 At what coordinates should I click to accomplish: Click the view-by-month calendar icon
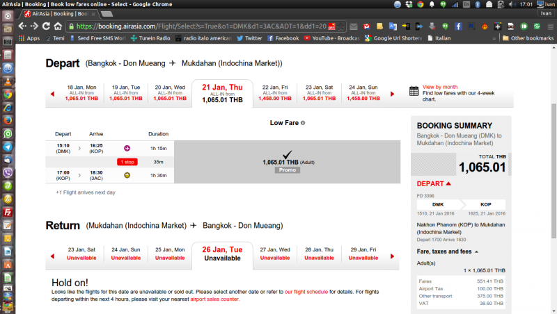pos(414,91)
